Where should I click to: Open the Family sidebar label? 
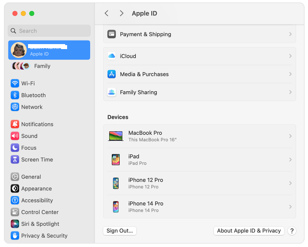42,66
